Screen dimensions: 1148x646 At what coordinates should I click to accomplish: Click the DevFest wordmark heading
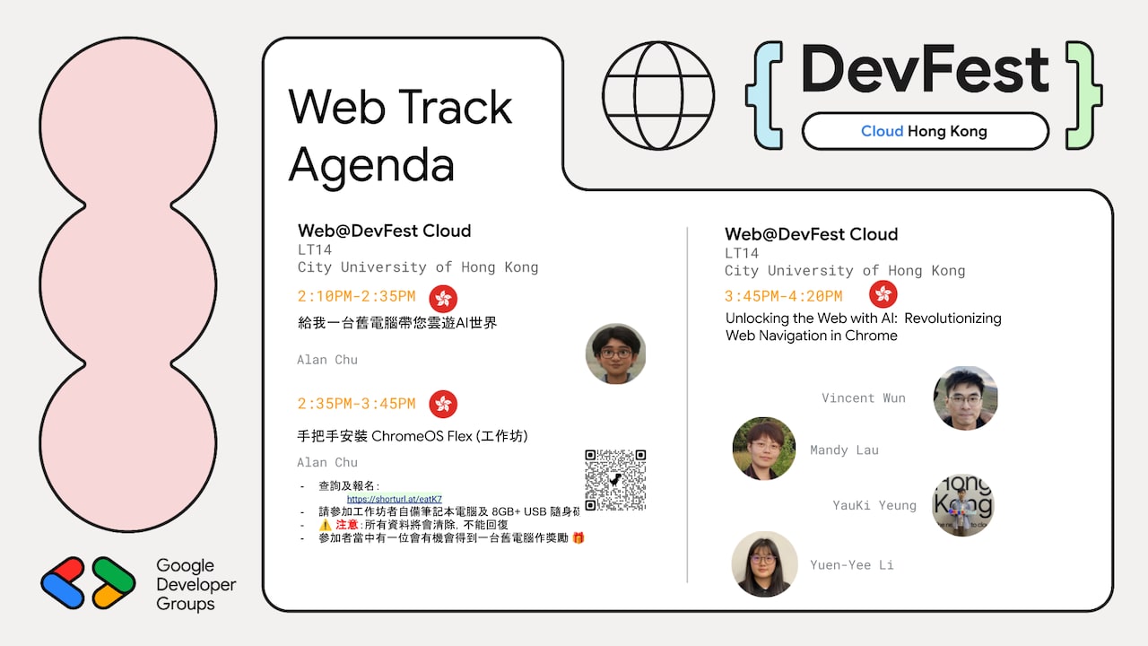click(926, 71)
